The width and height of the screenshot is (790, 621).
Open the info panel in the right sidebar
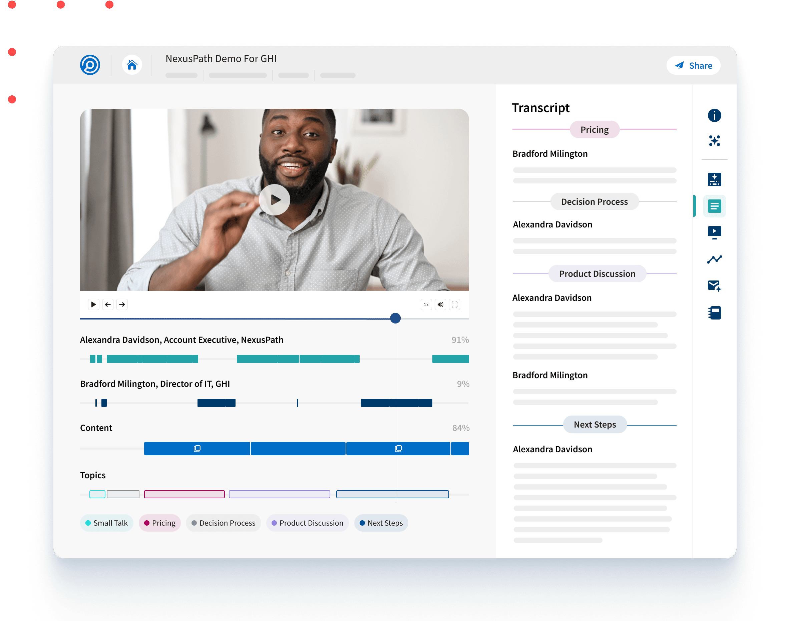[x=714, y=116]
